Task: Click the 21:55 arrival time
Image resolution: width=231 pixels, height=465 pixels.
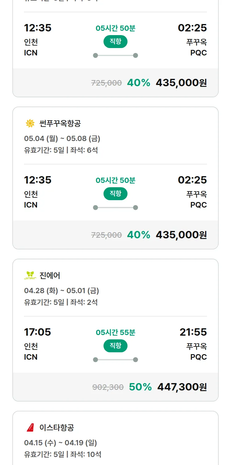Action: [193, 332]
